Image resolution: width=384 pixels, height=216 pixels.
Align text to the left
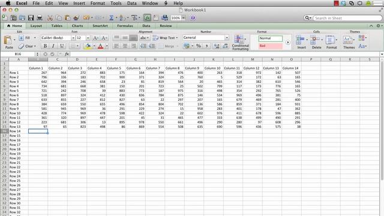pos(117,46)
